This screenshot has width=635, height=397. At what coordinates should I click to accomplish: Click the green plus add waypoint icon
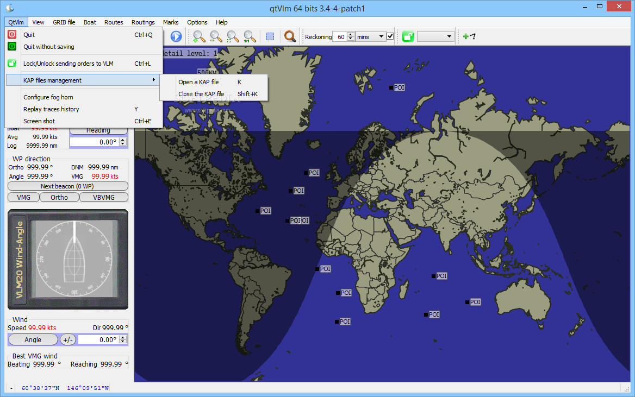click(469, 36)
